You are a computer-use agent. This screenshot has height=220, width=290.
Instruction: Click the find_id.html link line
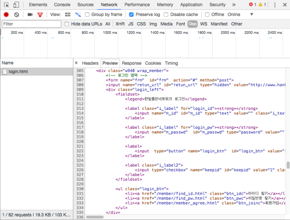[x=205, y=194]
